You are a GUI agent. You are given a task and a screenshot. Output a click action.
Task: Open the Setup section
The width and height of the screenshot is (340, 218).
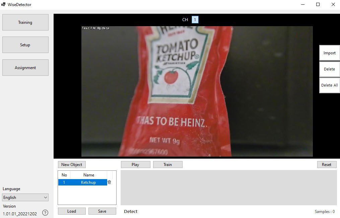[x=25, y=45]
